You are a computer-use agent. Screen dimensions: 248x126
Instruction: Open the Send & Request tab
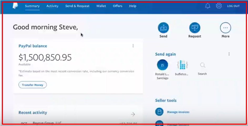click(77, 6)
